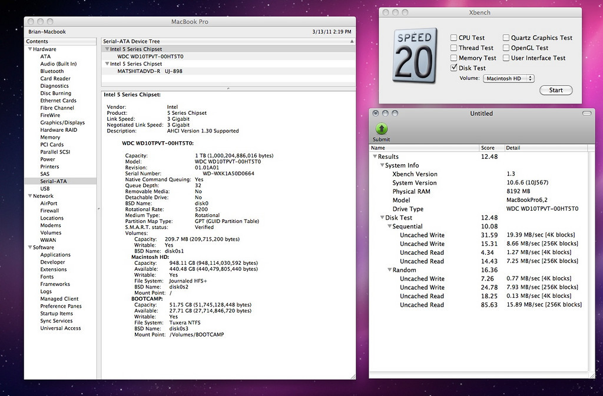Click the Uncached Write 7.26 row

coord(478,278)
